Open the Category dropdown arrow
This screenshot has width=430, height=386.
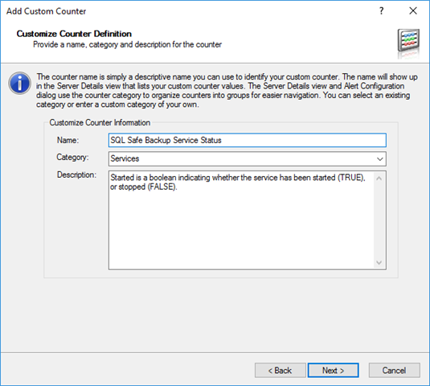pos(380,159)
